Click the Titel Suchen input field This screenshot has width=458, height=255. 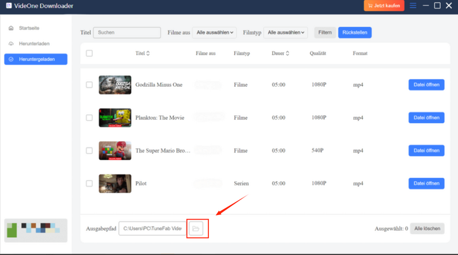(127, 33)
